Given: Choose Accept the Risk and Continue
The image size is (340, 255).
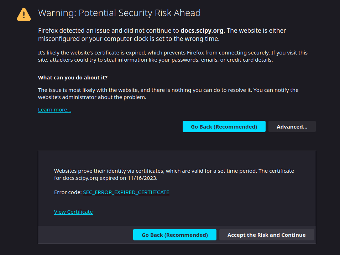Looking at the screenshot, I should coord(266,235).
